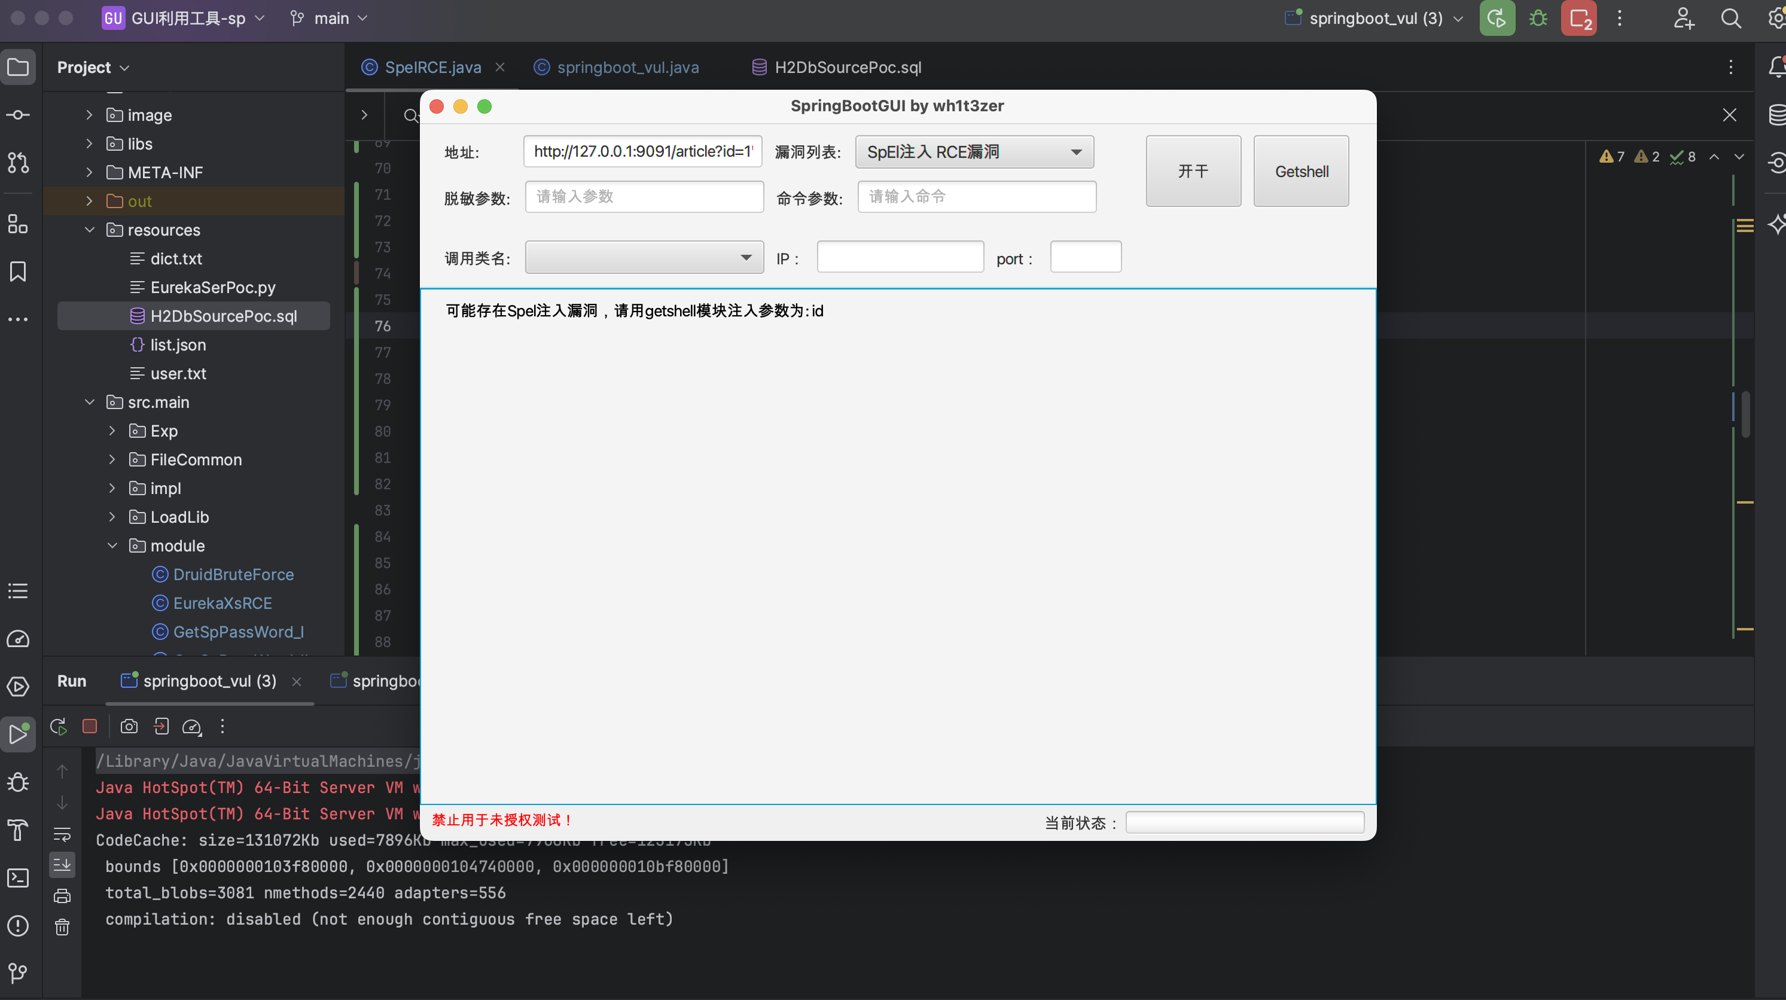
Task: Collapse the resources folder in the project tree
Action: [x=90, y=230]
